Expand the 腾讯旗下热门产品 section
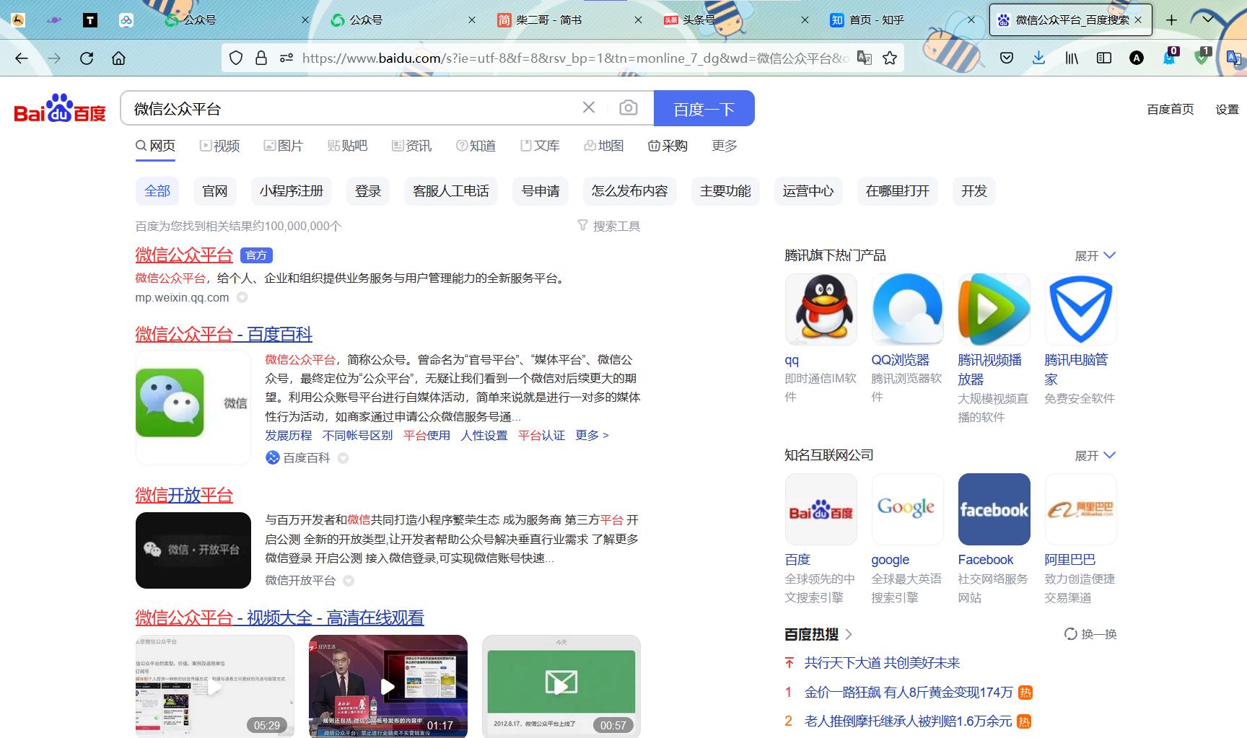This screenshot has width=1247, height=738. click(1095, 255)
